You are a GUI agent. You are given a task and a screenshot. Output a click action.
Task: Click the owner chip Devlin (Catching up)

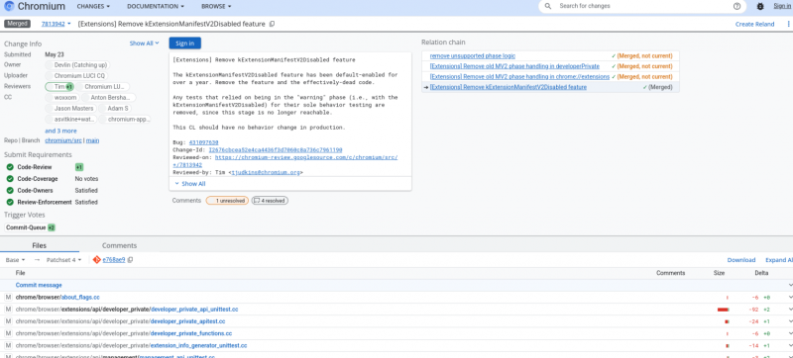click(76, 65)
